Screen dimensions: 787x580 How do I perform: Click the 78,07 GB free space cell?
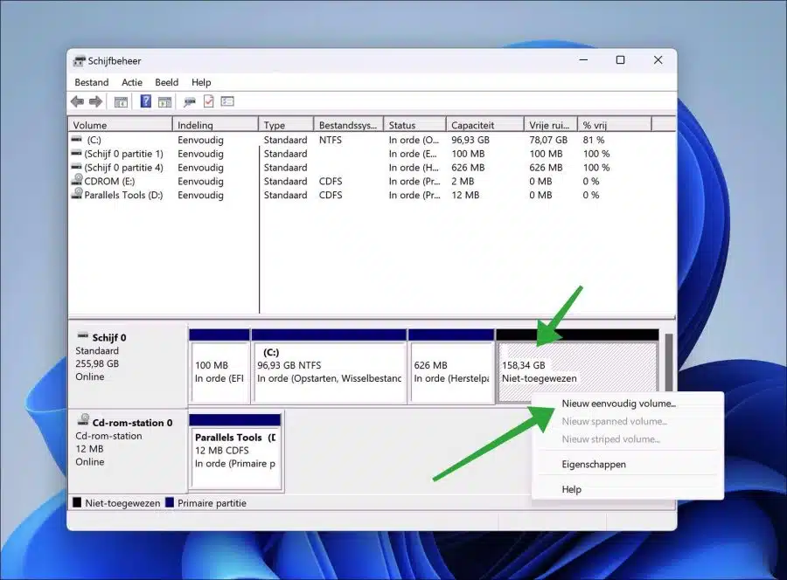tap(548, 140)
